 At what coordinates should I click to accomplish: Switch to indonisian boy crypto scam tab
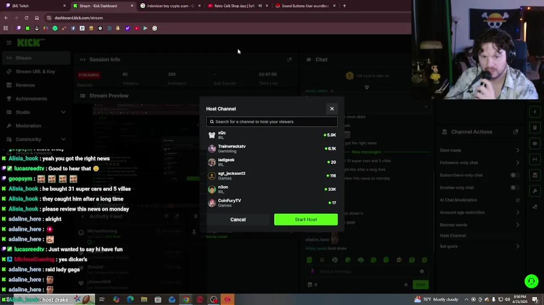pyautogui.click(x=169, y=6)
